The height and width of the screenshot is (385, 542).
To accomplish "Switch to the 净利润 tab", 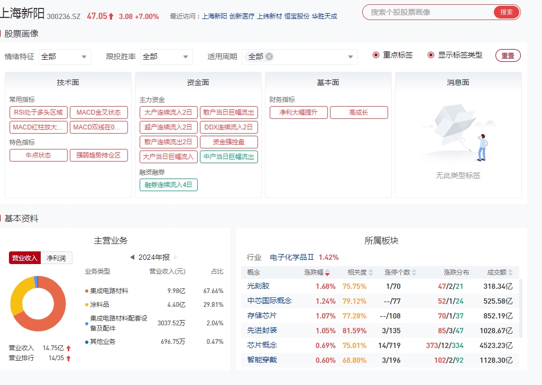I will coord(57,258).
